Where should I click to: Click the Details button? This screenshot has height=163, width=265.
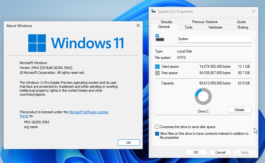click(240, 110)
